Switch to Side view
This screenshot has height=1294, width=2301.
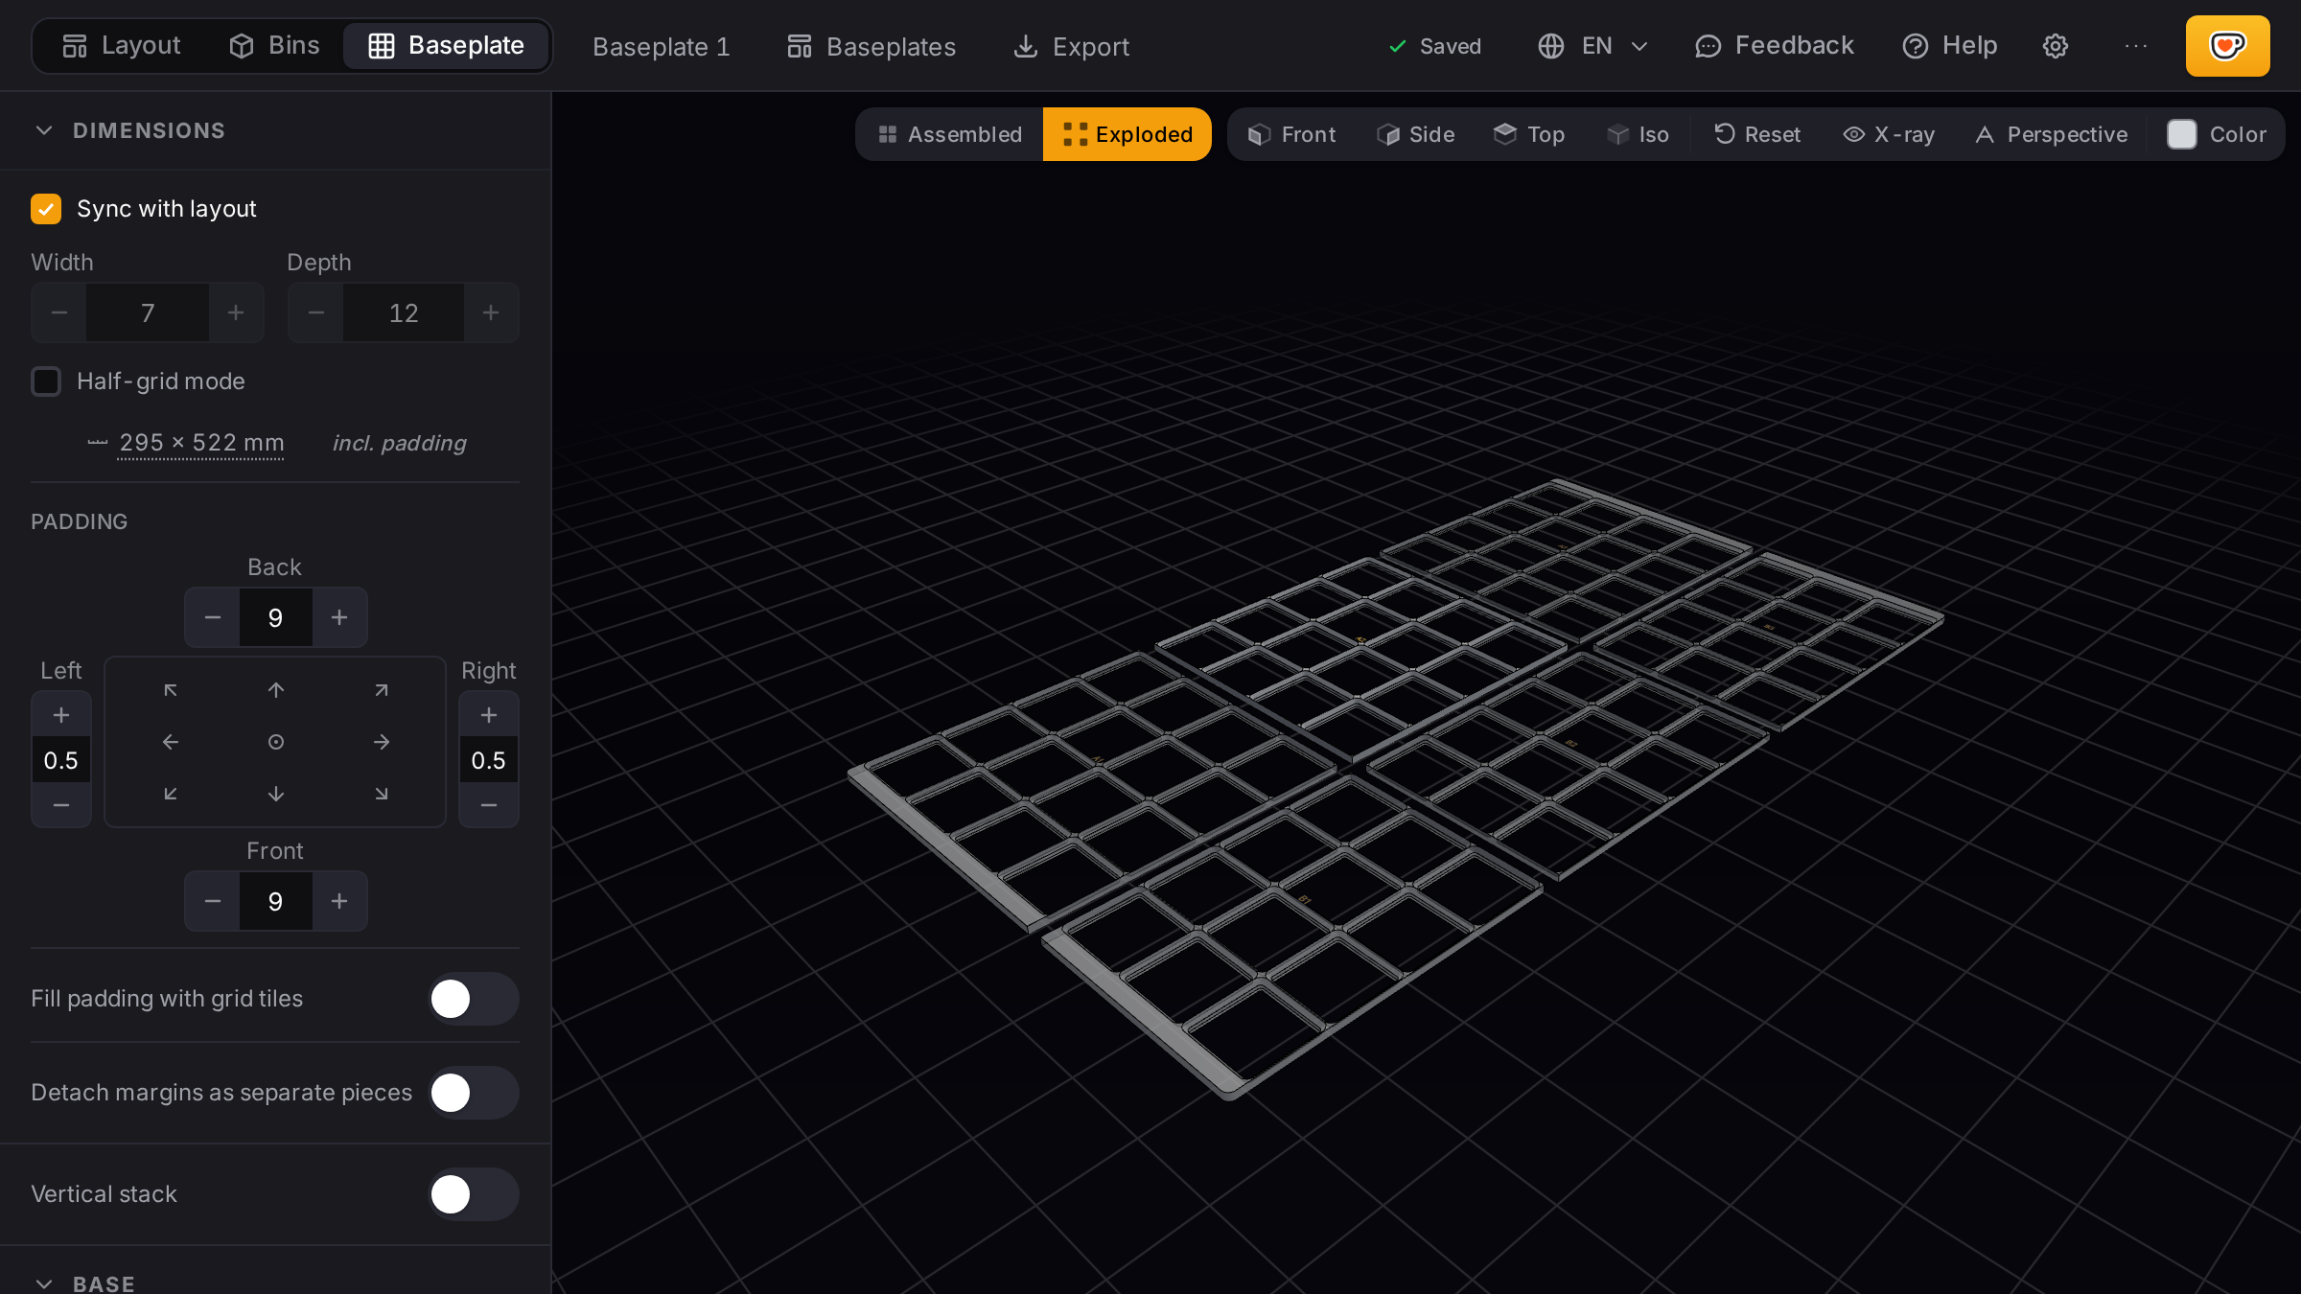coord(1416,134)
